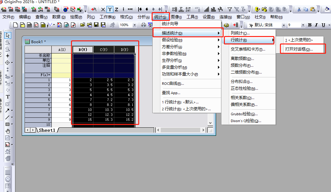Choose 打开对话框 in the submenu
Viewport: 331px width, 192px height.
(x=299, y=49)
